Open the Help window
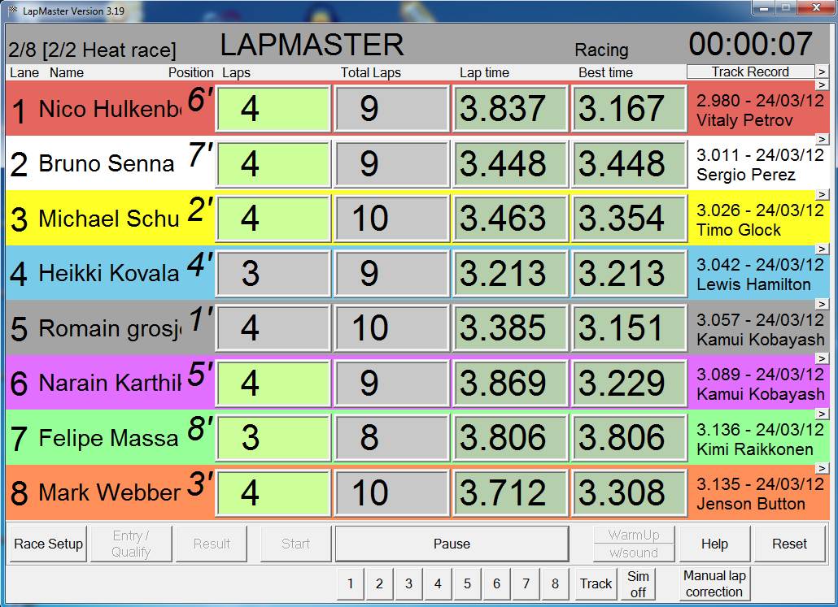Viewport: 838px width, 607px height. click(714, 544)
